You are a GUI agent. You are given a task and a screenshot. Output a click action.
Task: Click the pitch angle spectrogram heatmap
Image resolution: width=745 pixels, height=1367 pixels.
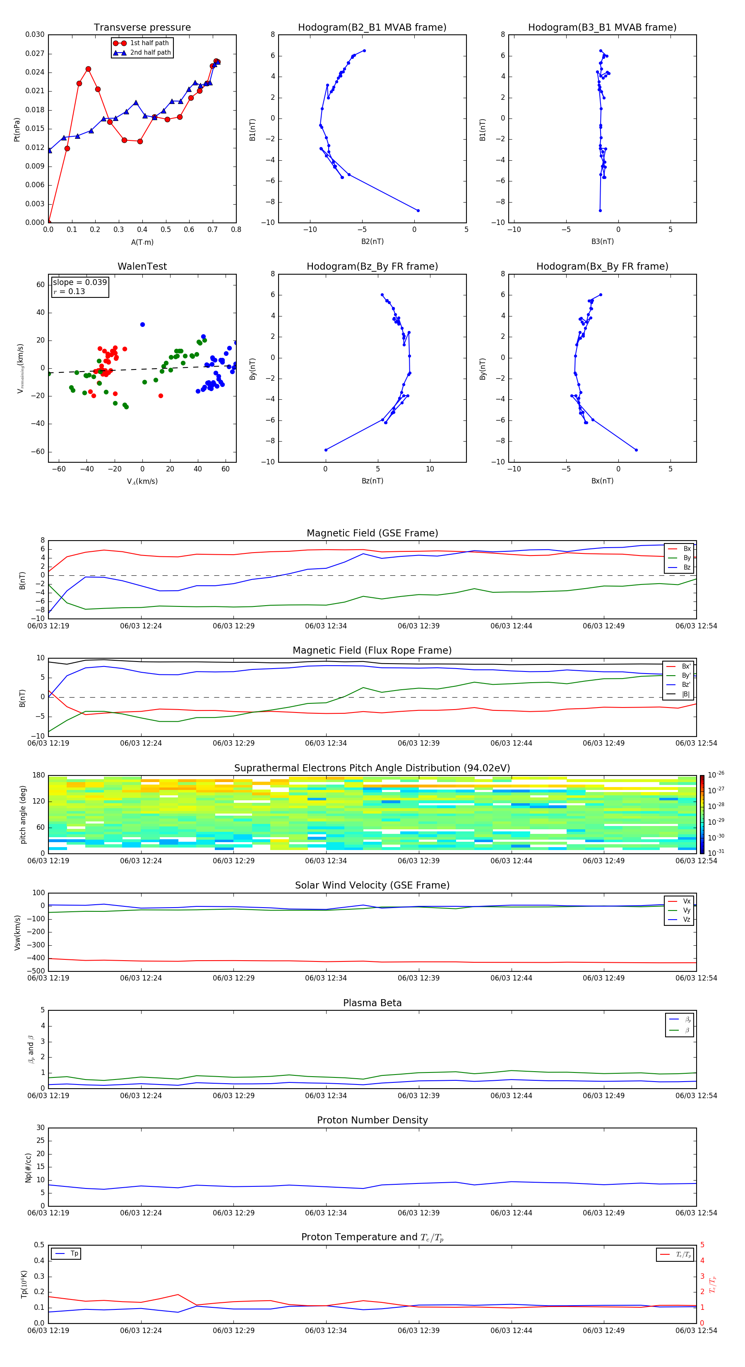click(372, 814)
